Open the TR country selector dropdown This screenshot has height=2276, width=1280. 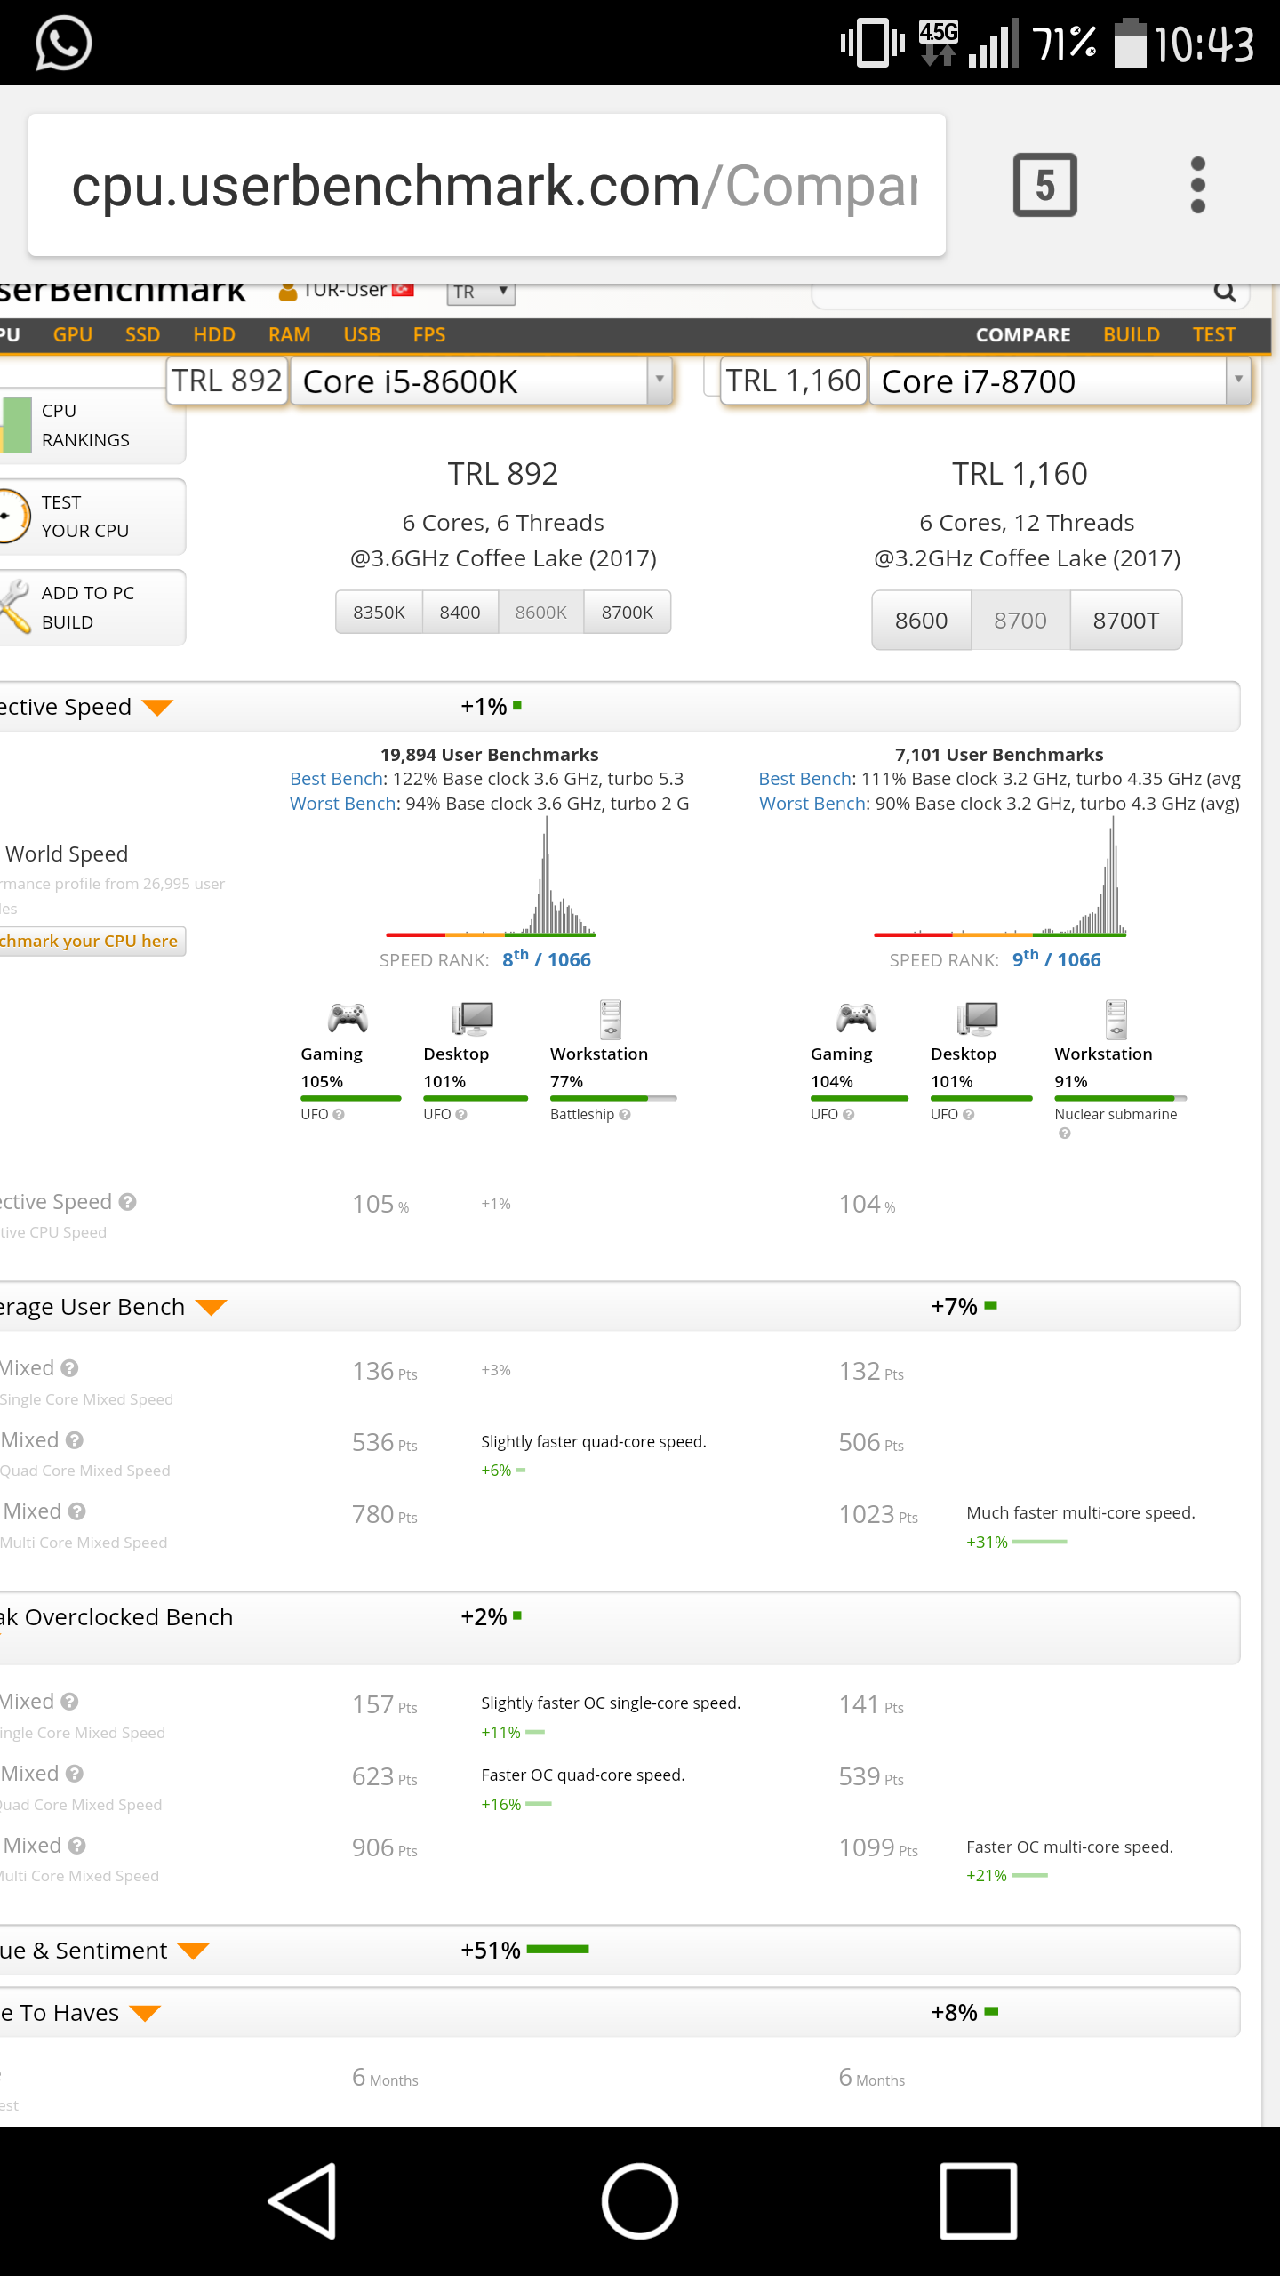pos(481,292)
